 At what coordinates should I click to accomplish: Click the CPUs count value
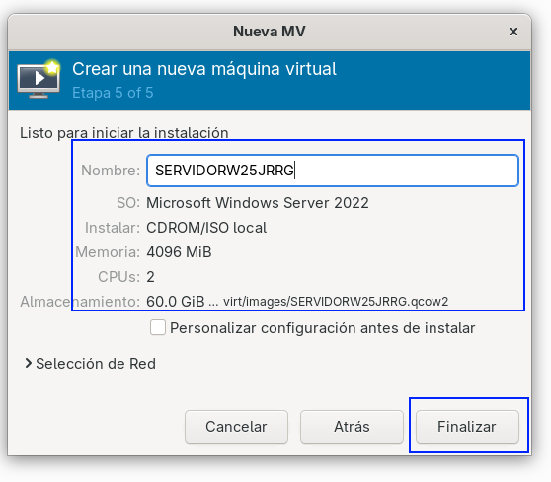(x=150, y=277)
